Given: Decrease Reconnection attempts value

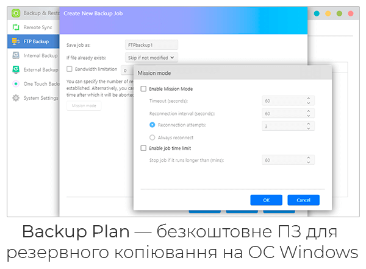Looking at the screenshot, I should point(308,128).
